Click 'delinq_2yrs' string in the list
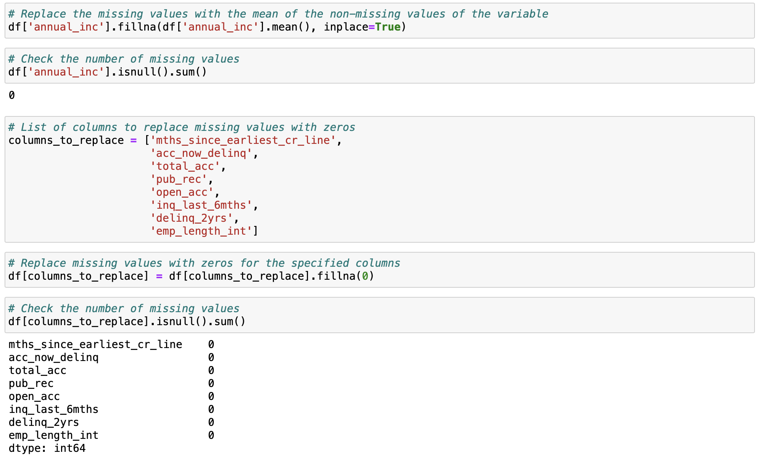761x461 pixels. coord(192,218)
